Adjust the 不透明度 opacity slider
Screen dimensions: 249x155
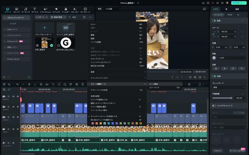231,98
